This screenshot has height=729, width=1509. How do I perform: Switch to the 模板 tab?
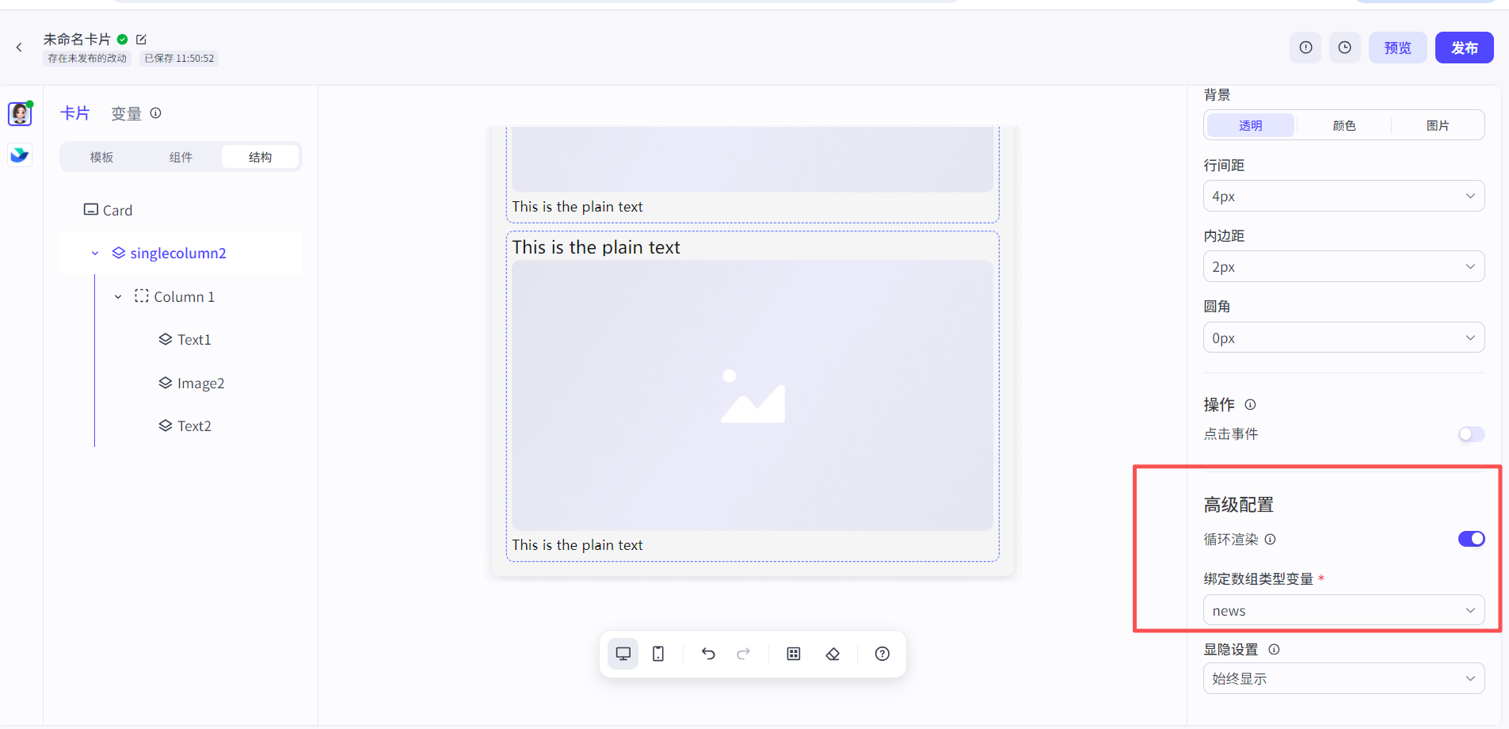pyautogui.click(x=101, y=157)
